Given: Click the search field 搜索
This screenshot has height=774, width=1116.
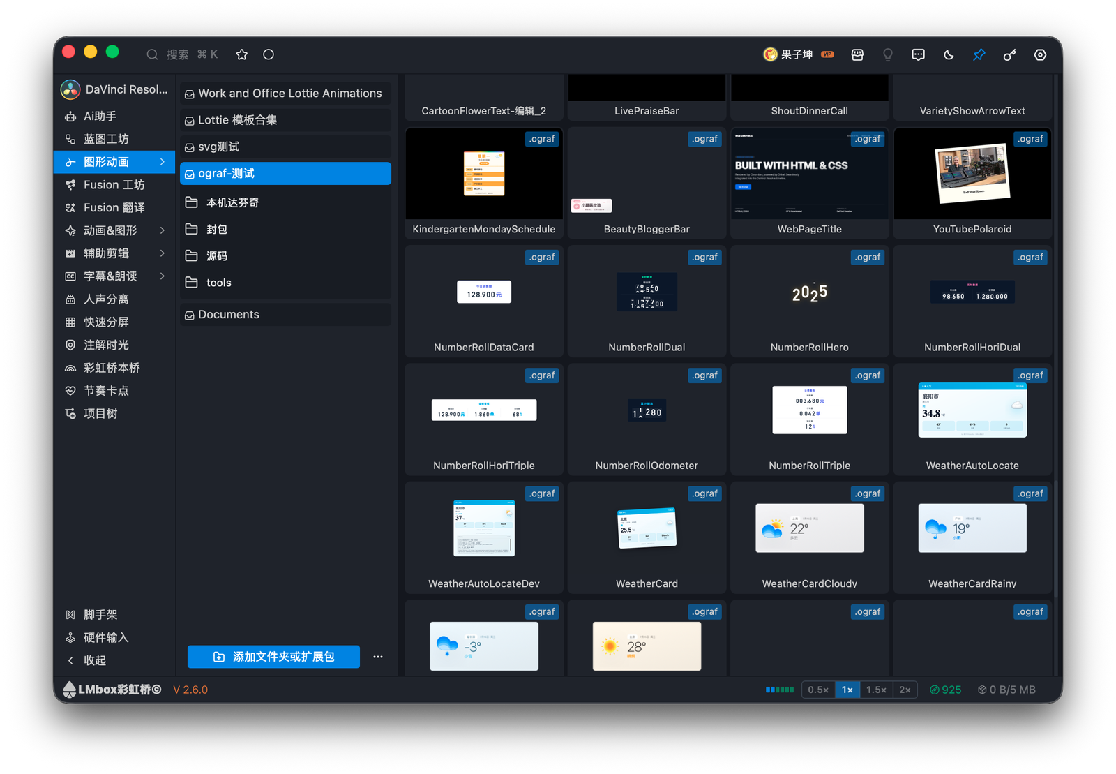Looking at the screenshot, I should click(x=183, y=54).
